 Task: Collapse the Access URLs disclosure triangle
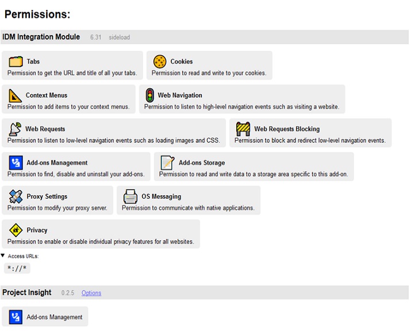(3, 255)
